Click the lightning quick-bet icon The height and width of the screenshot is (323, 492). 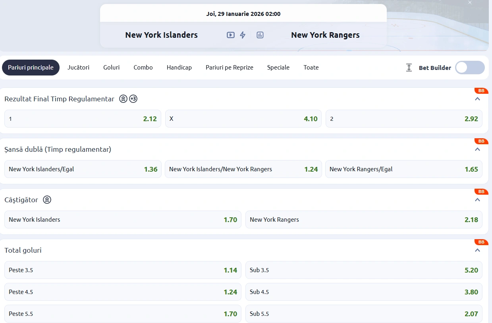pyautogui.click(x=243, y=35)
